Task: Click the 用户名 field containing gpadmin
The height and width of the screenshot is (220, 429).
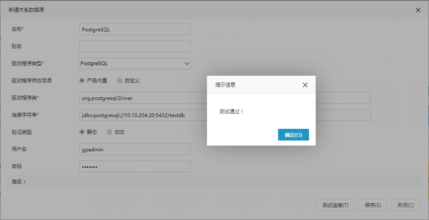Action: (x=135, y=149)
